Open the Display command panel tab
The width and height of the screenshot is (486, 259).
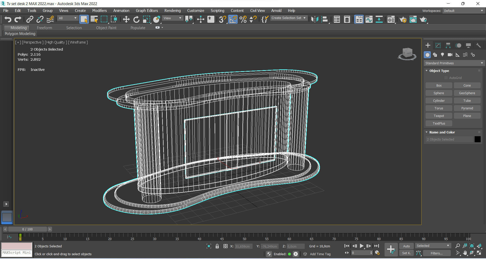pyautogui.click(x=468, y=45)
